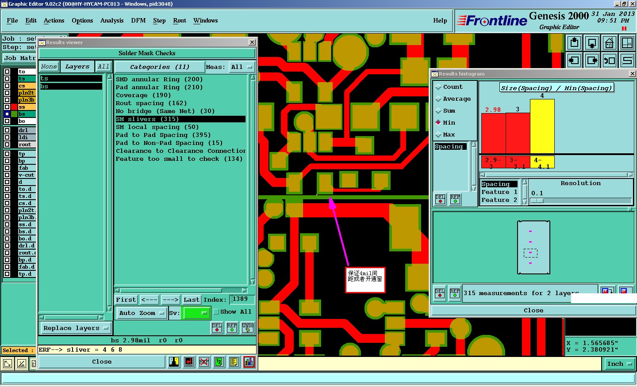Toggle visibility box for layer 'drl'
The height and width of the screenshot is (387, 637).
pos(7,130)
